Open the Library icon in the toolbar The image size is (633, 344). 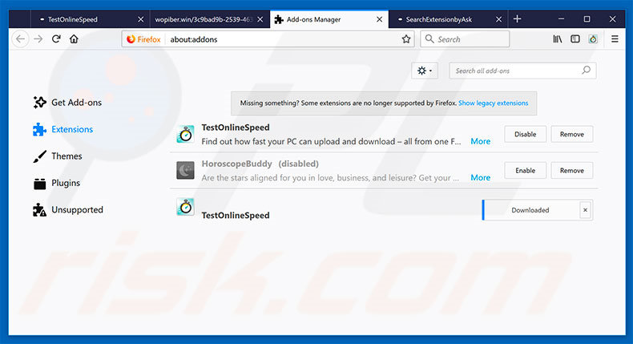(x=557, y=39)
